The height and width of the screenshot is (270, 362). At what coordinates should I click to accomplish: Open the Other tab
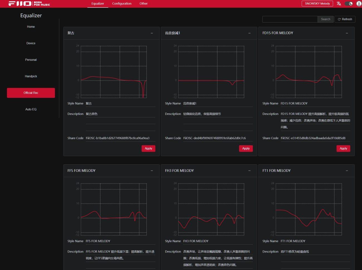143,4
